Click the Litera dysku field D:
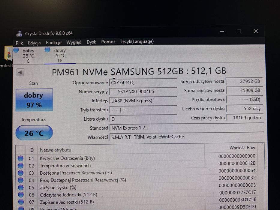This screenshot has height=210, width=280. click(x=143, y=119)
